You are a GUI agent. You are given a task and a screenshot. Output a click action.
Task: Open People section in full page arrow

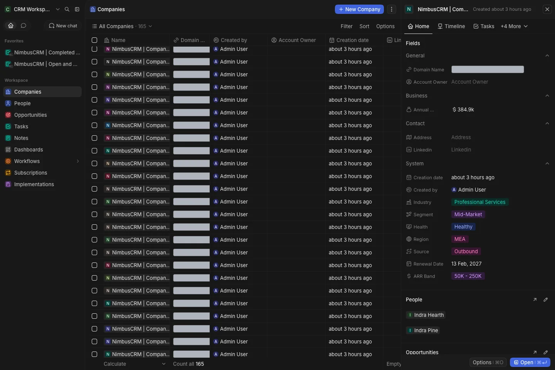click(x=535, y=299)
